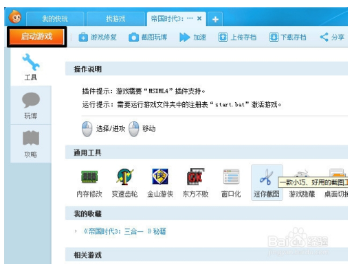The width and height of the screenshot is (352, 264).
Task: Click the 移动 right mouse icon
Action: pos(134,129)
